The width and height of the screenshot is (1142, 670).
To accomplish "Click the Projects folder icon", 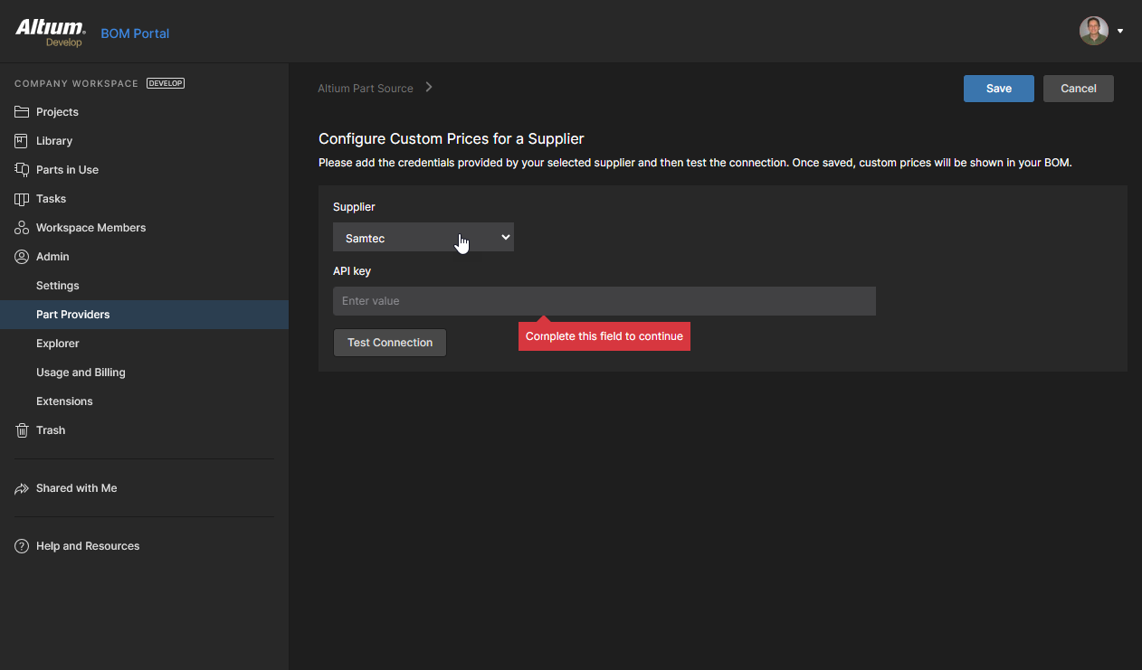I will [x=22, y=112].
